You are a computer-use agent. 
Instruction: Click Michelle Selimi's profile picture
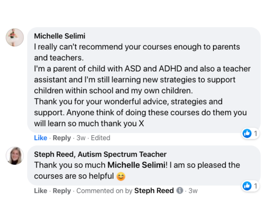(15, 37)
